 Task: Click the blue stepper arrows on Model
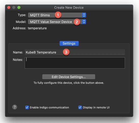pyautogui.click(x=84, y=22)
